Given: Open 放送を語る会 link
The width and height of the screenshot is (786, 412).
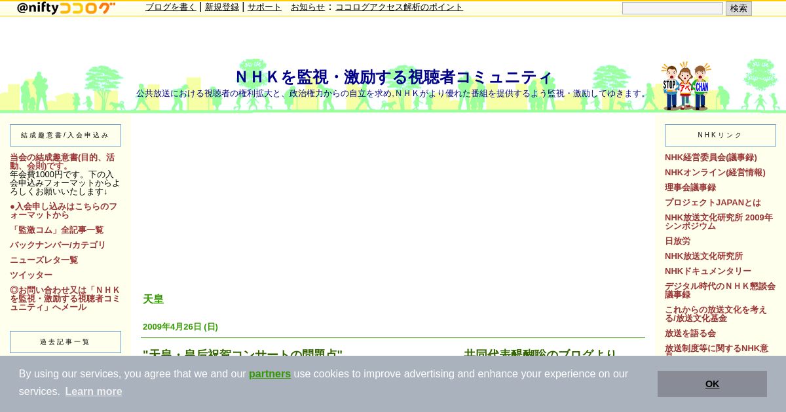Looking at the screenshot, I should tap(690, 334).
